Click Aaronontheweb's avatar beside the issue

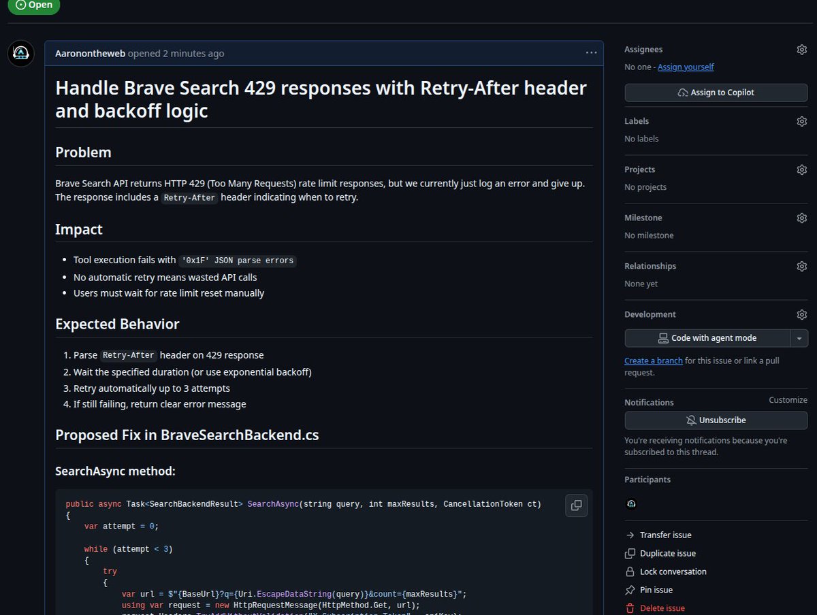(x=21, y=54)
